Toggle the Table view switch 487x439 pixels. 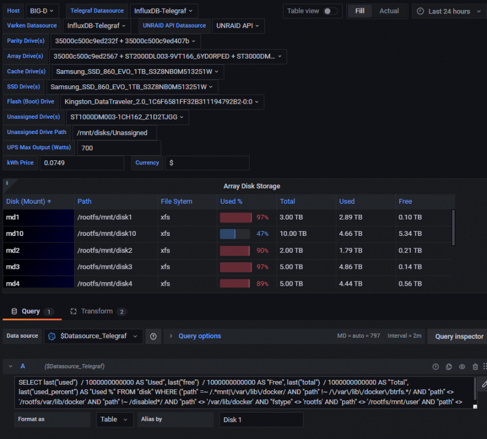coord(330,11)
